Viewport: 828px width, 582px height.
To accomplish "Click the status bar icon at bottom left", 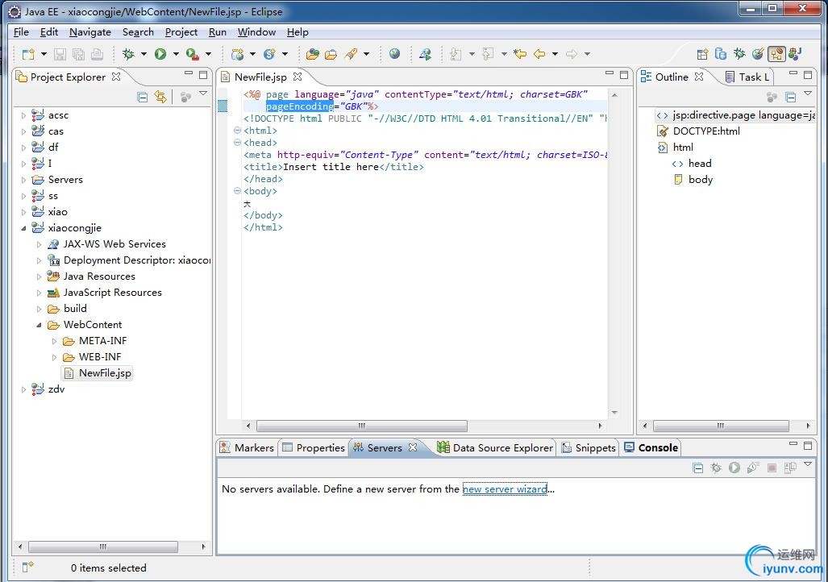I will [x=27, y=567].
